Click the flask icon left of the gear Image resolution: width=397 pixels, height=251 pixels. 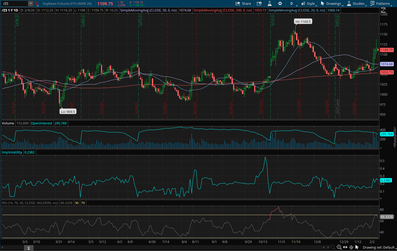coord(269,3)
